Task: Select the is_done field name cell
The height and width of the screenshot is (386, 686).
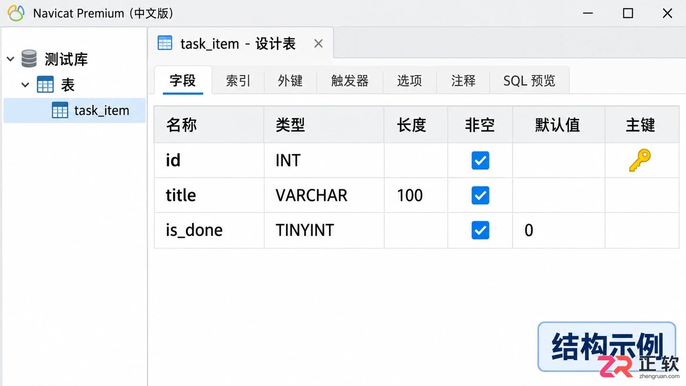Action: pos(209,231)
